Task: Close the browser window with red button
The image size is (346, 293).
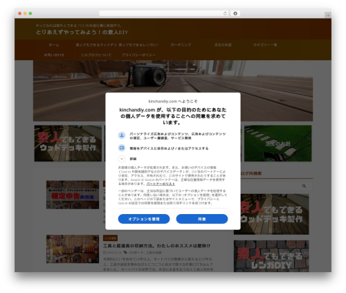Action: click(x=20, y=13)
